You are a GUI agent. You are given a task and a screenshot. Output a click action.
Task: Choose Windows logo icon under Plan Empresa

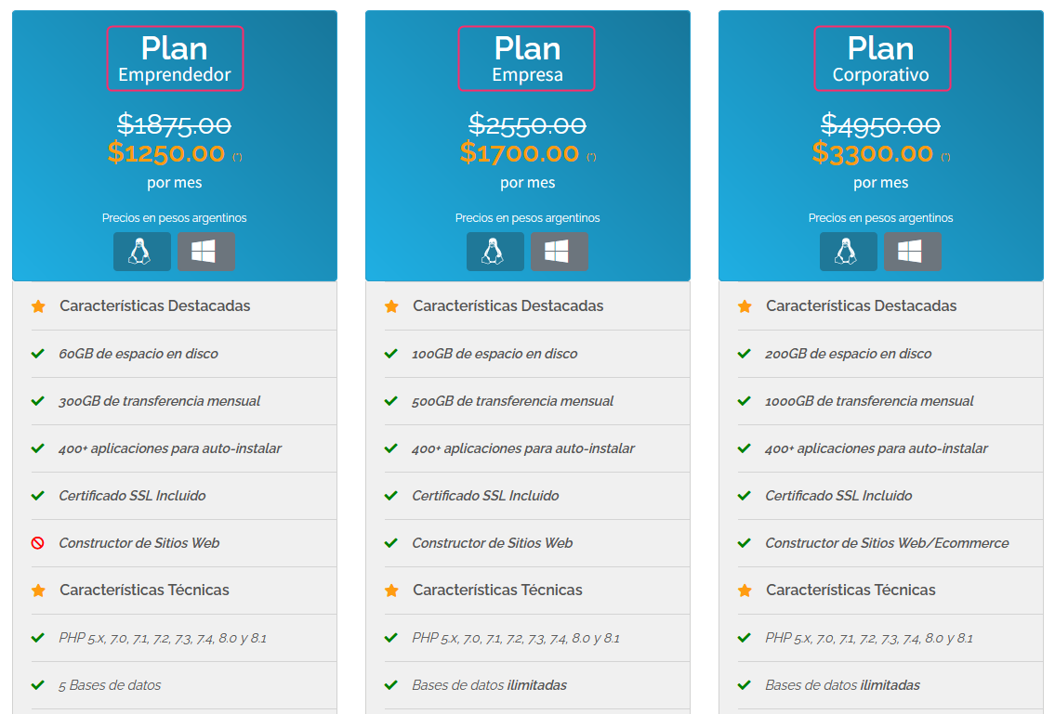point(560,252)
